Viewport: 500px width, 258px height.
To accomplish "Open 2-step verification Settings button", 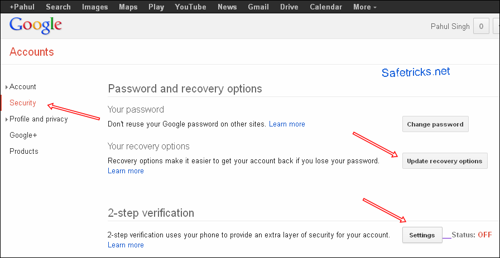I will point(422,235).
